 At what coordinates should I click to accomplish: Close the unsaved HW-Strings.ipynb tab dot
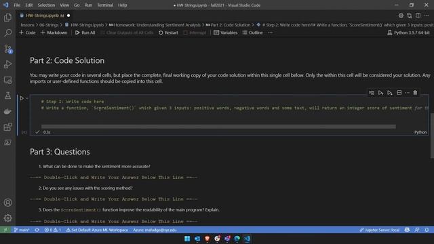click(x=68, y=16)
